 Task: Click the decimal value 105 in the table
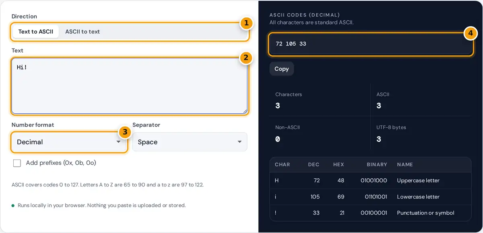tap(315, 197)
